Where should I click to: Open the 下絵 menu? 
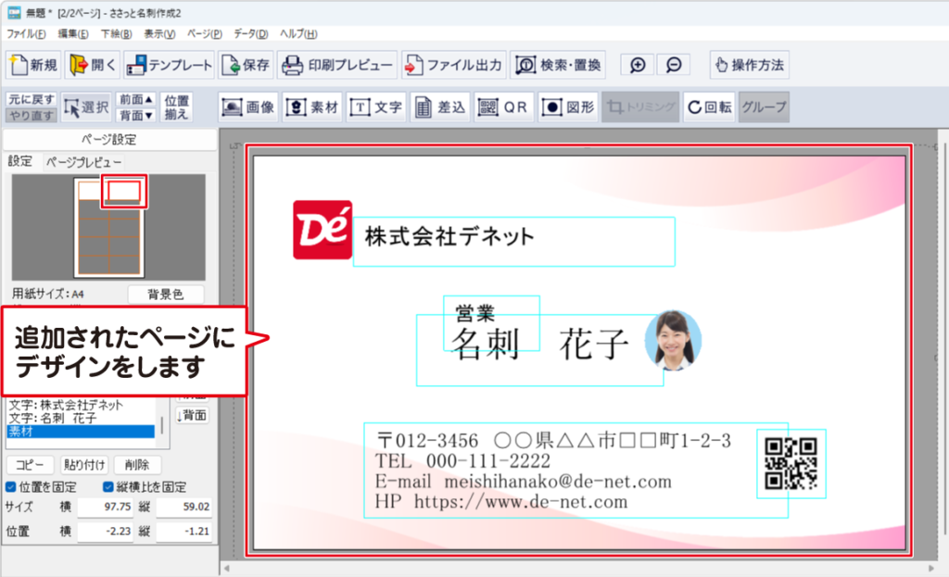click(x=116, y=34)
